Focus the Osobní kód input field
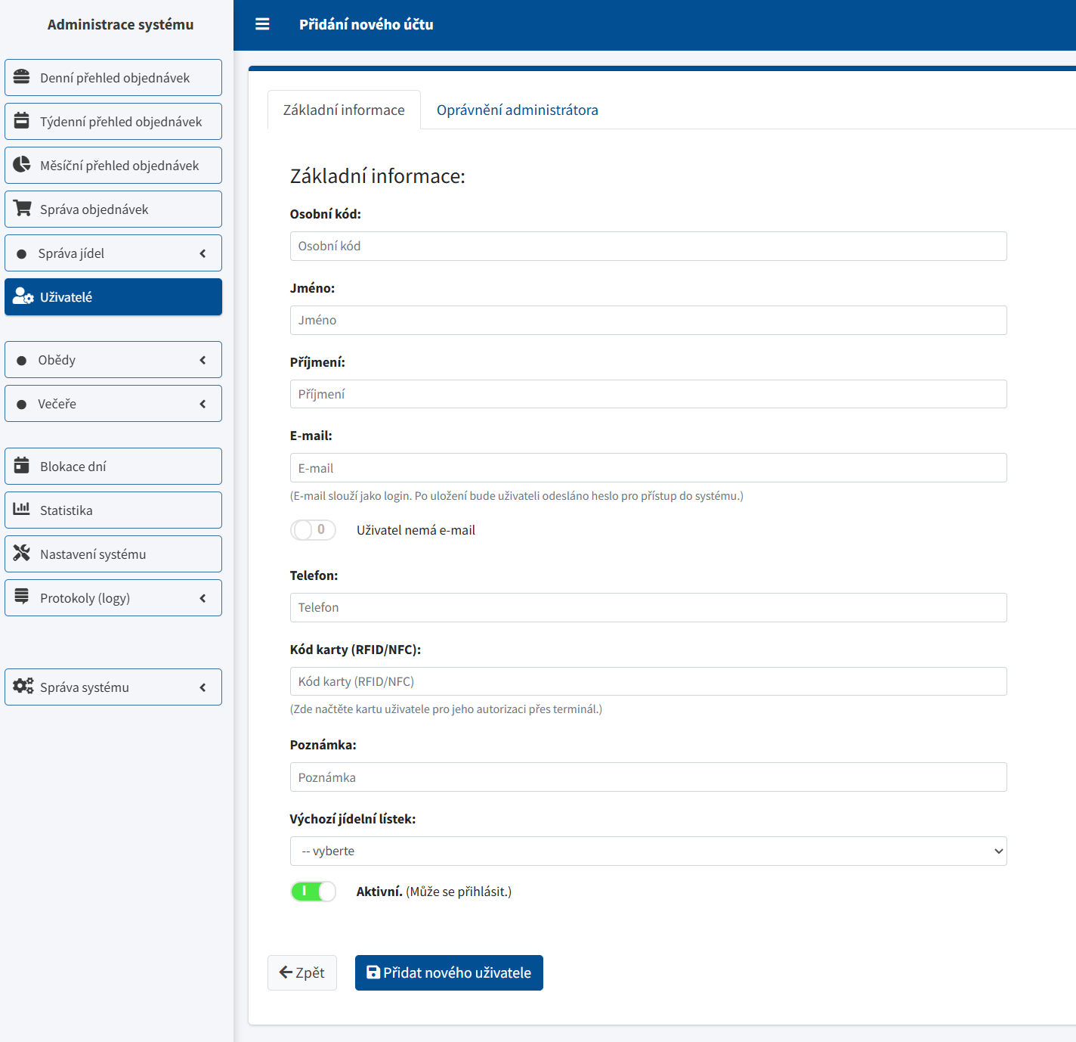 tap(648, 247)
